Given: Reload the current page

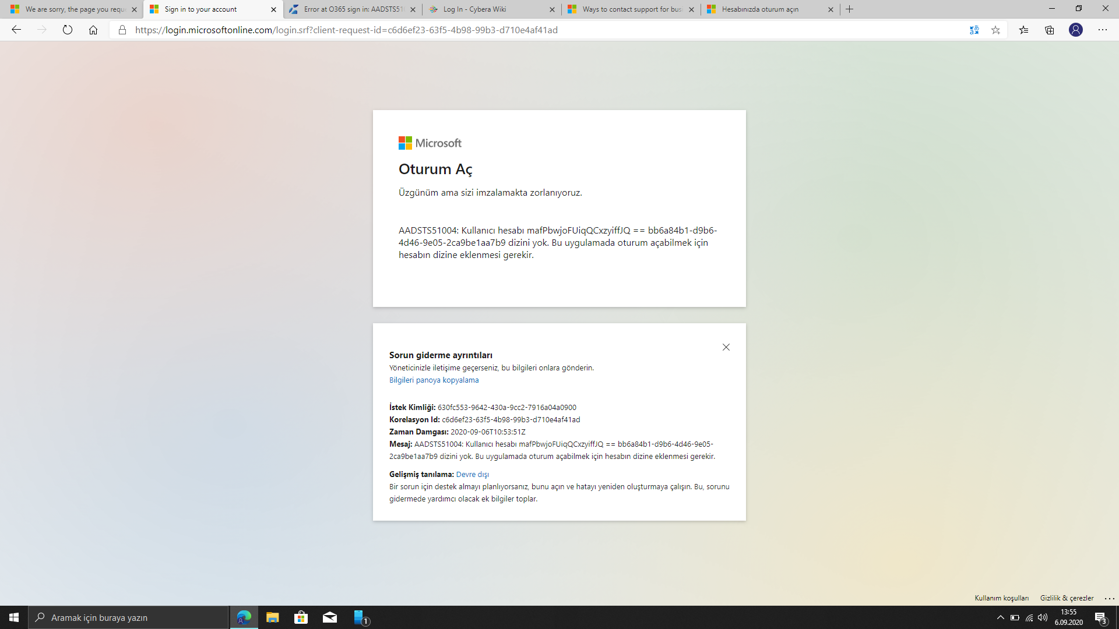Looking at the screenshot, I should tap(68, 30).
